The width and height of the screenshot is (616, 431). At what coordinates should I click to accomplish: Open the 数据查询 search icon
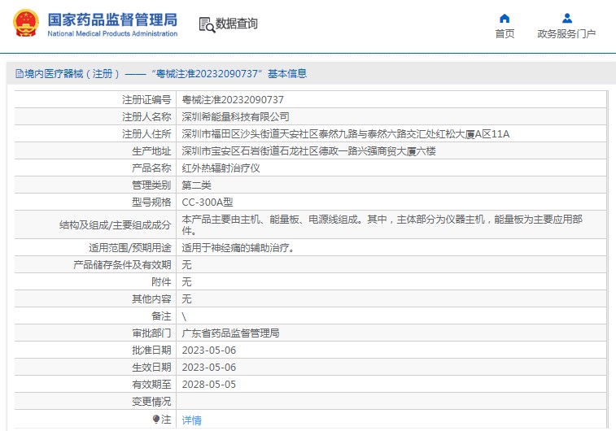tap(207, 24)
